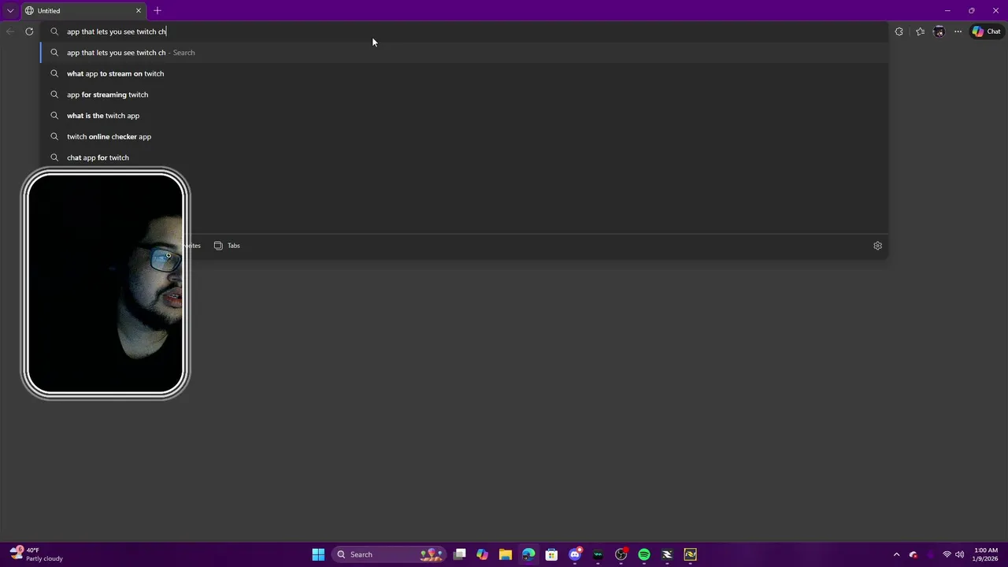Open the weather widget showing 40°F
1008x567 pixels.
36,554
